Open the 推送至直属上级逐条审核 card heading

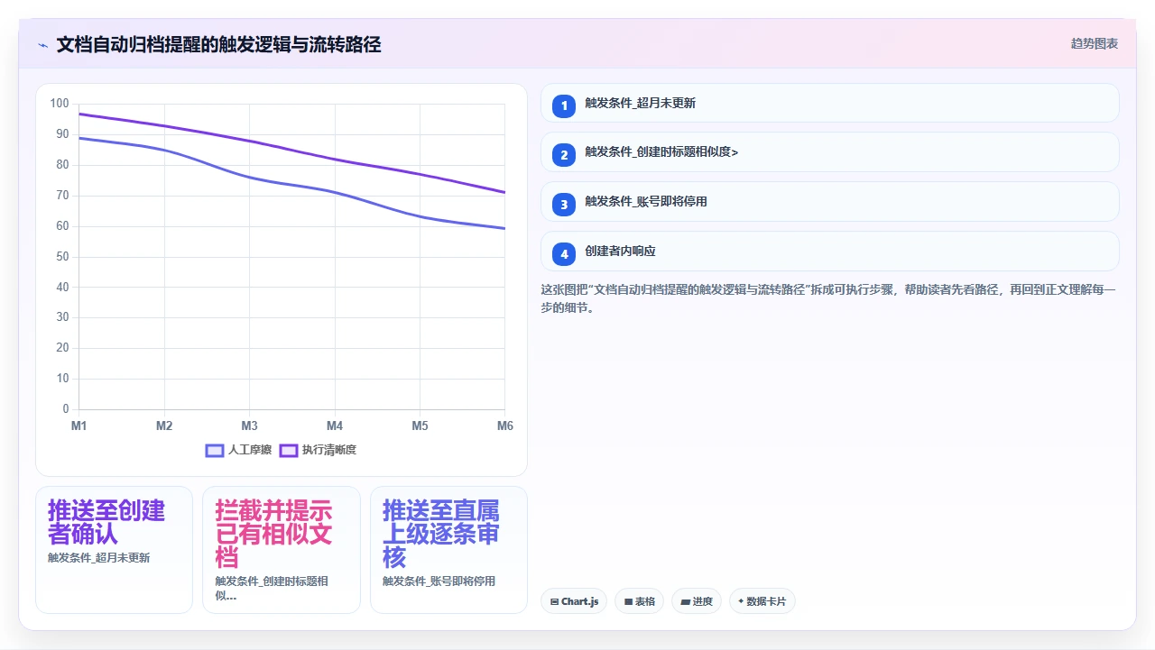point(441,534)
